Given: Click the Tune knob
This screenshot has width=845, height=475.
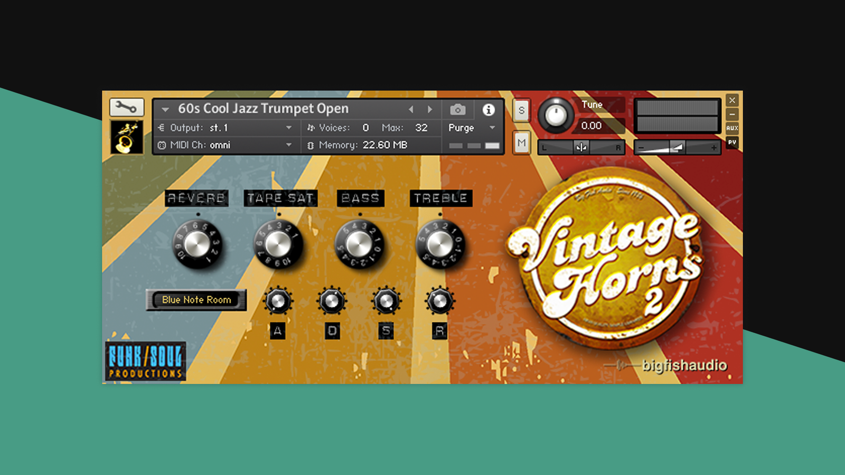Looking at the screenshot, I should (556, 115).
